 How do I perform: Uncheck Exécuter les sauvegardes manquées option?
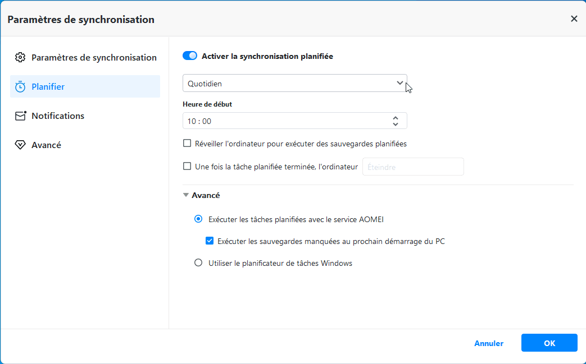[x=210, y=241]
